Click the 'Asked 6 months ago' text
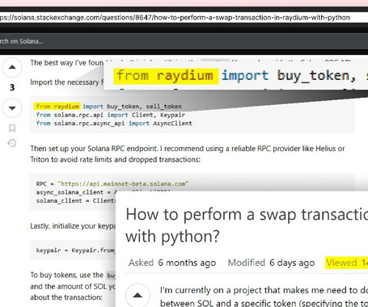Viewport: 368px width, 307px height. coord(172,263)
